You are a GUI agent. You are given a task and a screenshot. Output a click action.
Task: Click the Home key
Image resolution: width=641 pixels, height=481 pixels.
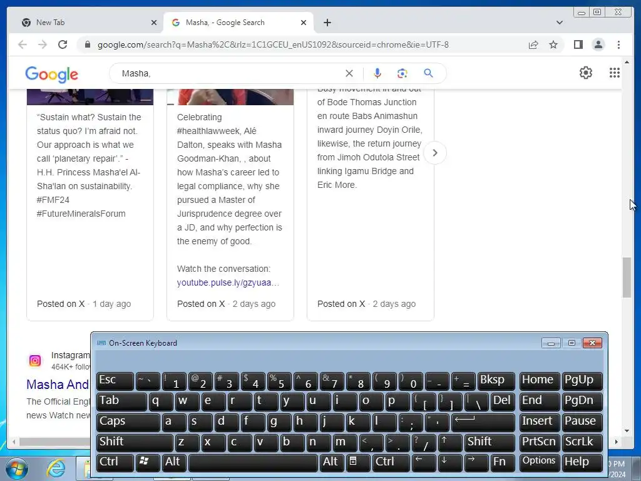click(x=539, y=381)
